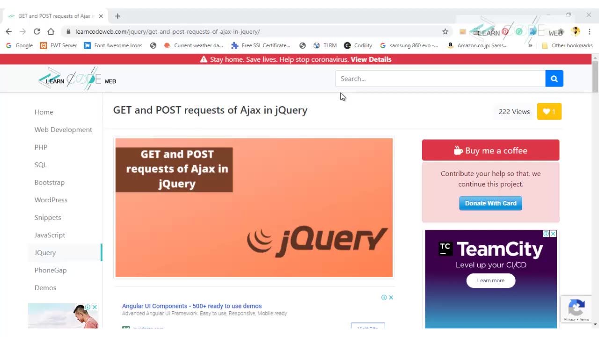The height and width of the screenshot is (337, 599).
Task: Click the 222 Views counter
Action: pyautogui.click(x=514, y=111)
